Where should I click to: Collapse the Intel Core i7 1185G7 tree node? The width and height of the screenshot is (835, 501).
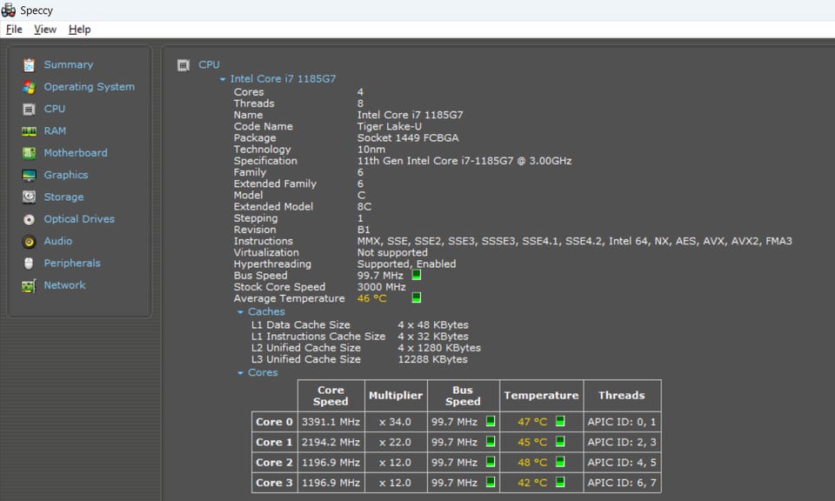tap(223, 79)
